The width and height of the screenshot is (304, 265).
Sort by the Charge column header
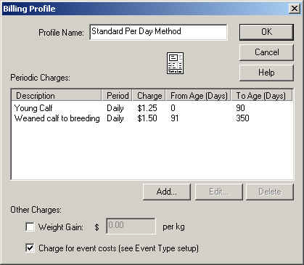tap(149, 96)
